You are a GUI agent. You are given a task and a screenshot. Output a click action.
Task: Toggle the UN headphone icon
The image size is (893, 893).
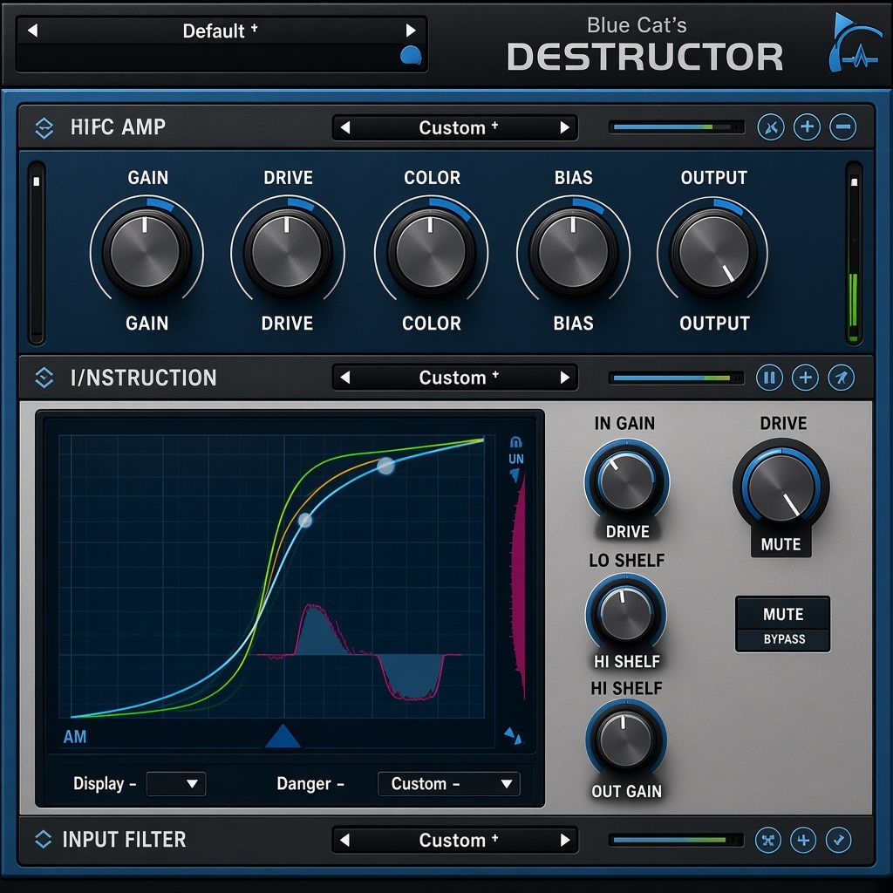point(516,442)
